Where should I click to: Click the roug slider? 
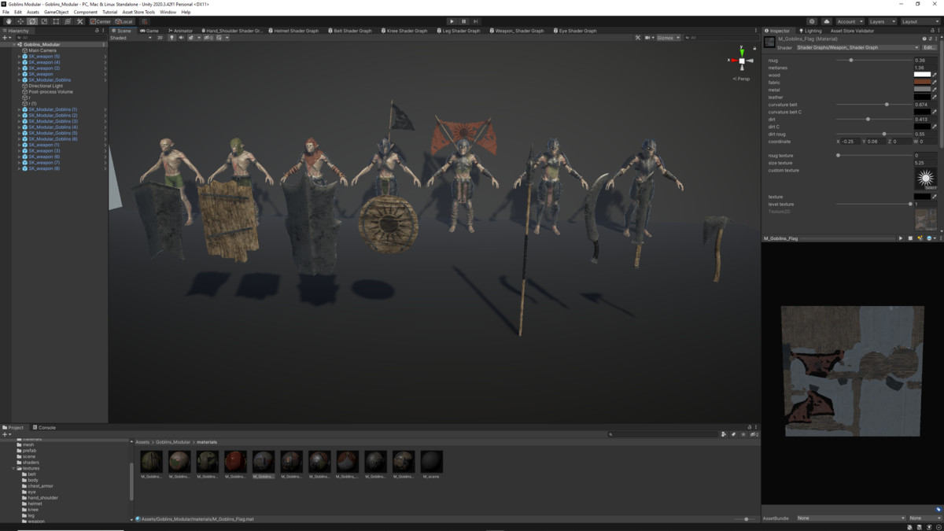pyautogui.click(x=873, y=61)
